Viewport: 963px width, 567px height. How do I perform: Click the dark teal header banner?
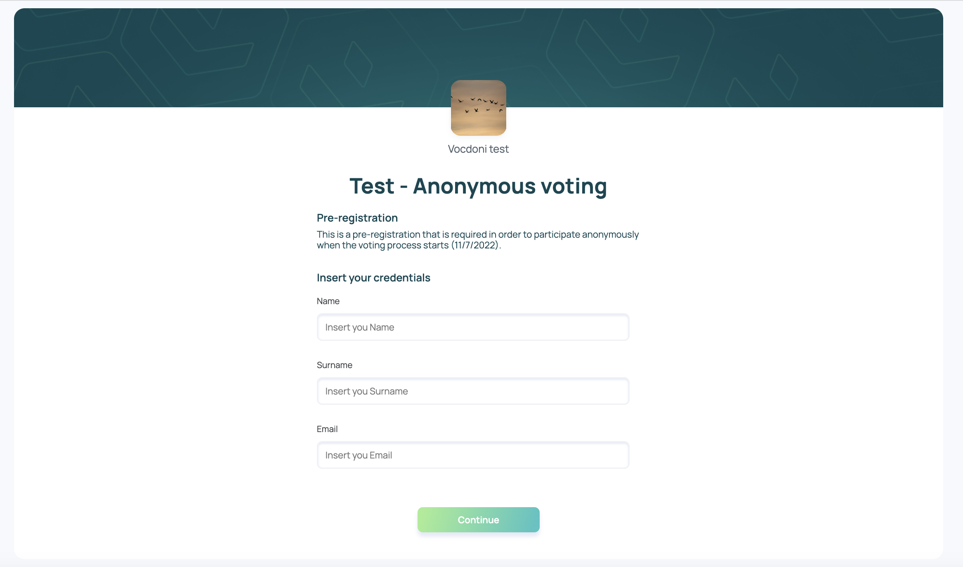(x=248, y=54)
